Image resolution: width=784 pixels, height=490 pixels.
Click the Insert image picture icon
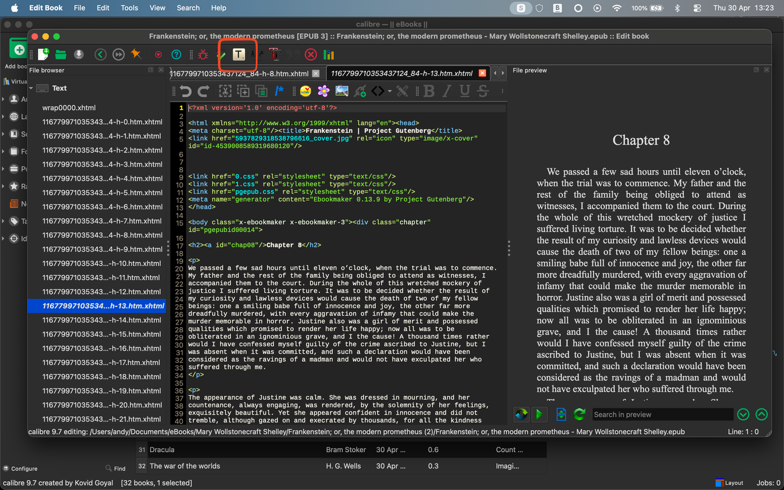point(341,91)
